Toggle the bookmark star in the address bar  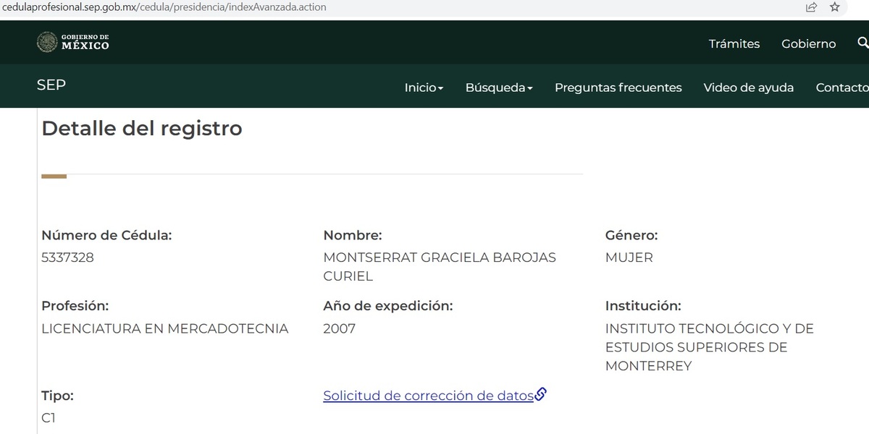[835, 7]
